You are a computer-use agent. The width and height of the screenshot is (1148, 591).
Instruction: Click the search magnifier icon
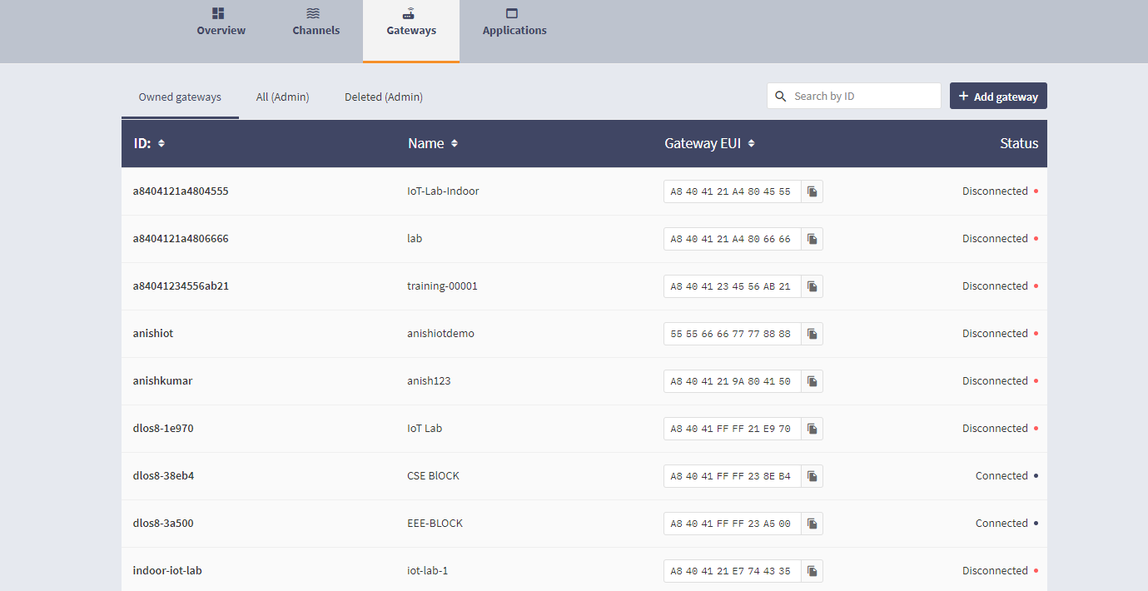coord(781,96)
